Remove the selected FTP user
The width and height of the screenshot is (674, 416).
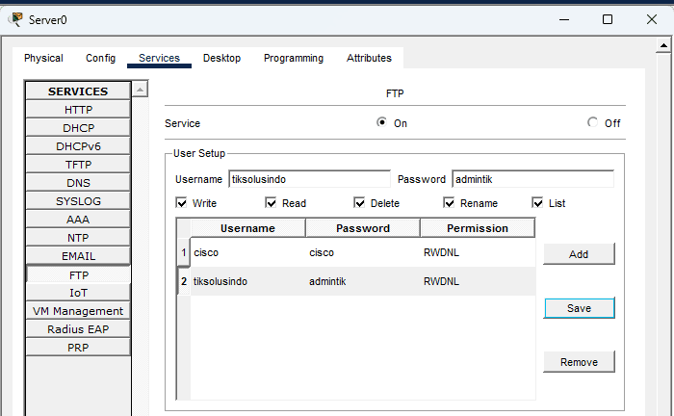[579, 362]
